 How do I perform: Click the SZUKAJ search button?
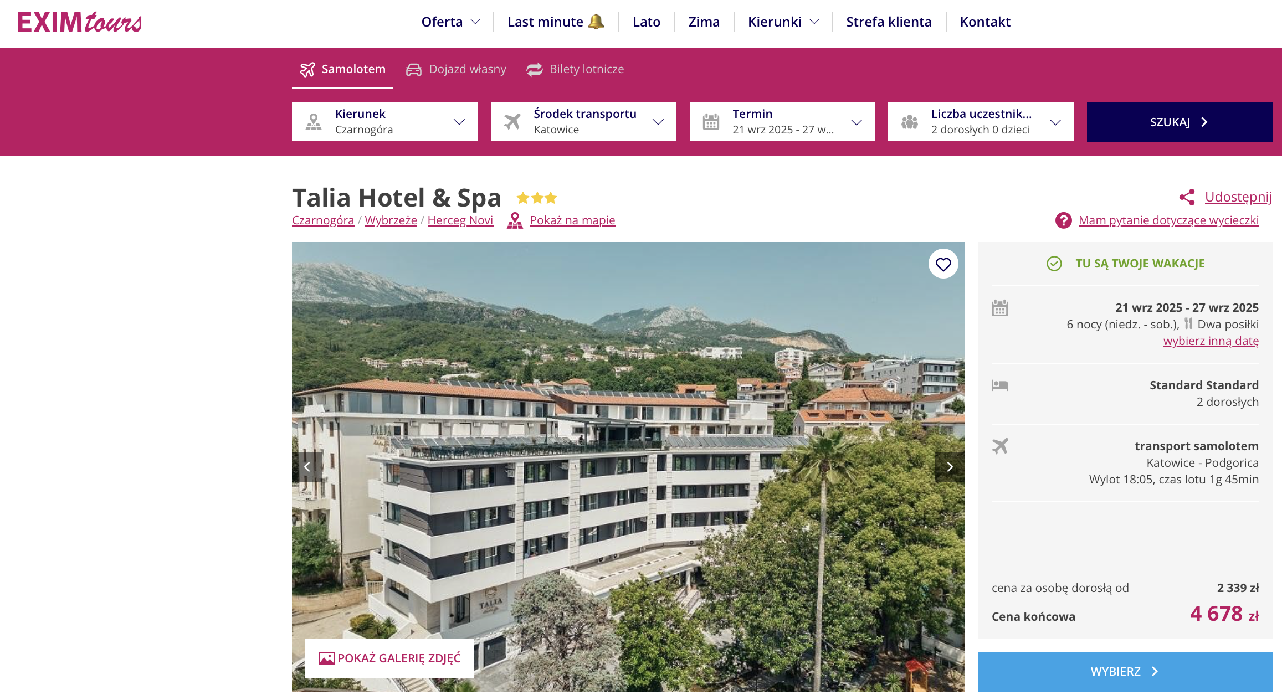(1179, 122)
